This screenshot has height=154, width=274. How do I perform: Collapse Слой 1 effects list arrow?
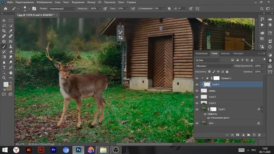click(262, 110)
